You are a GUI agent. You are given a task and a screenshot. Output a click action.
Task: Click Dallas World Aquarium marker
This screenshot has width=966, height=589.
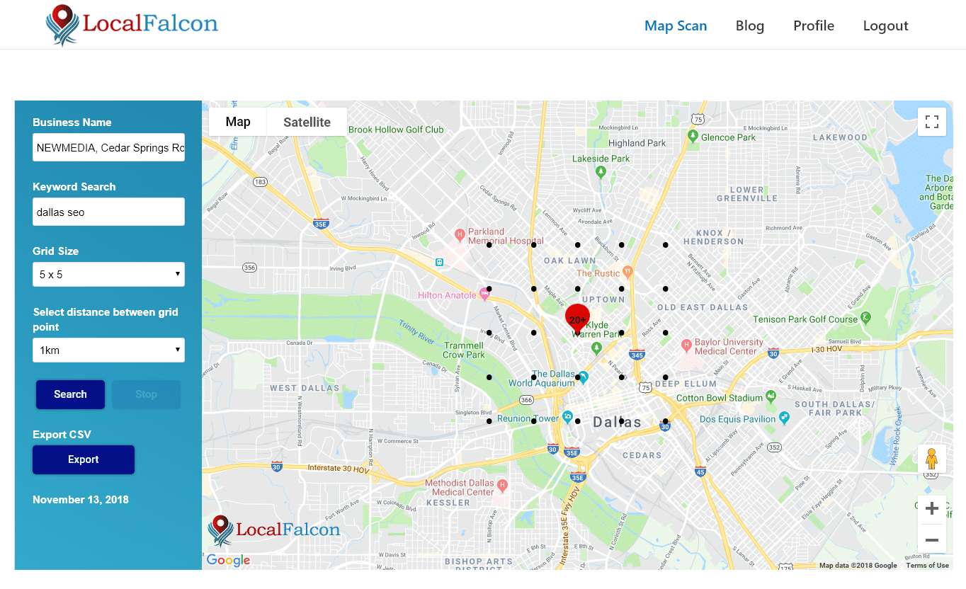583,376
